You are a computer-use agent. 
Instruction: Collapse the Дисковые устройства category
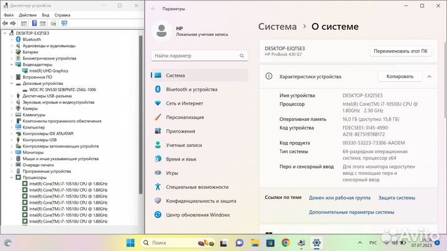coord(12,84)
